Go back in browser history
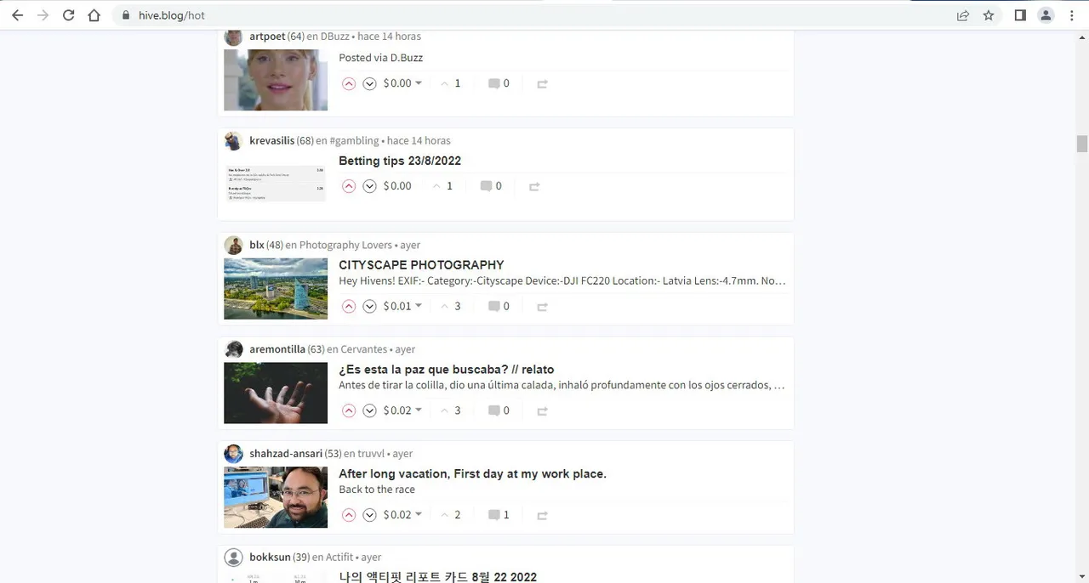1089x583 pixels. [17, 15]
